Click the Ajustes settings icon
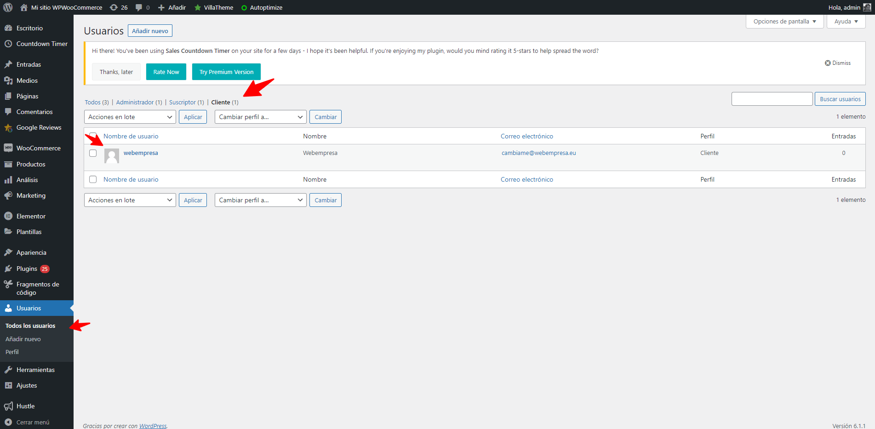This screenshot has height=429, width=875. (8, 385)
